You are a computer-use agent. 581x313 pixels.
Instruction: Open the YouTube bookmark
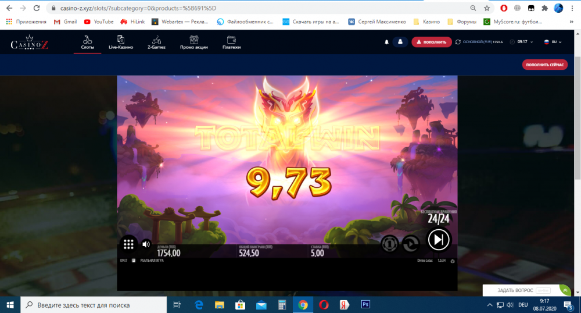tap(99, 22)
